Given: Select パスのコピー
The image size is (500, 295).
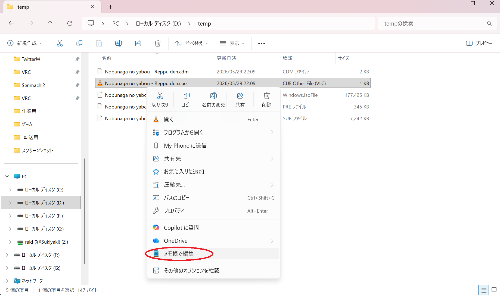Looking at the screenshot, I should pyautogui.click(x=213, y=198).
